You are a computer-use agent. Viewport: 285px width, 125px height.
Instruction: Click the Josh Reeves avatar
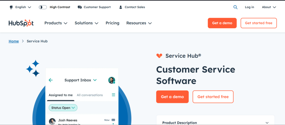click(52, 121)
